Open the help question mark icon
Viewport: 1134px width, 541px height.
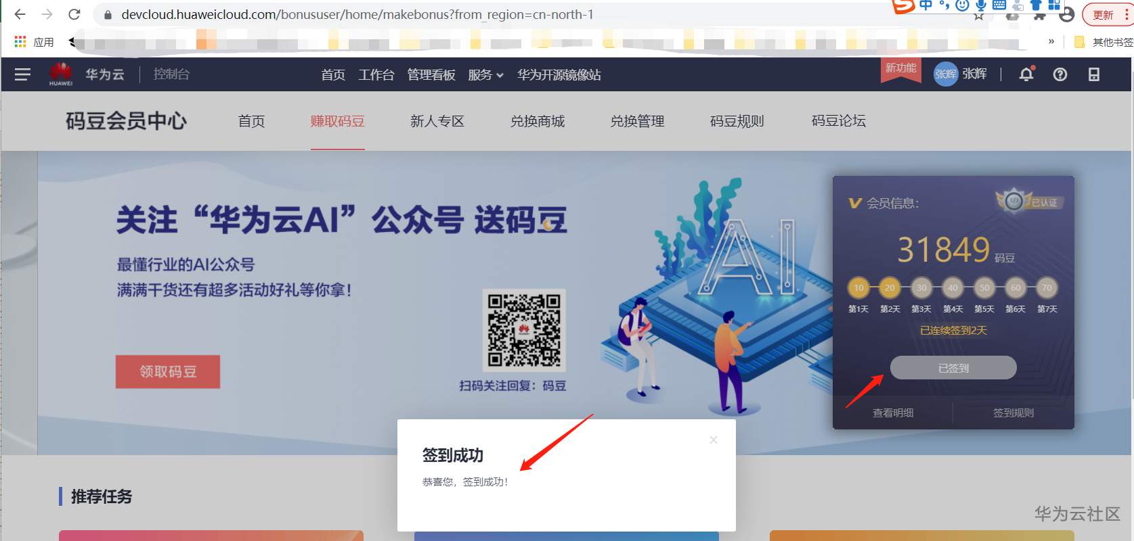point(1060,74)
